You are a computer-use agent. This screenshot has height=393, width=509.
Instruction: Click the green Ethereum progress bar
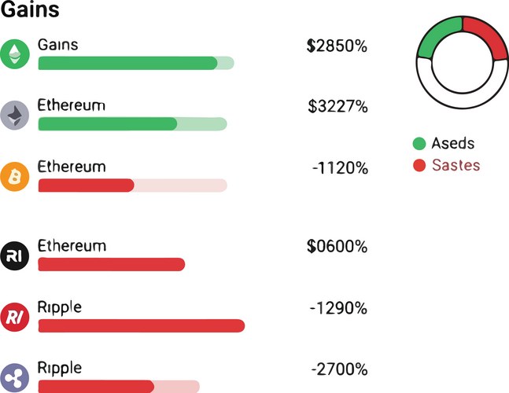click(108, 124)
